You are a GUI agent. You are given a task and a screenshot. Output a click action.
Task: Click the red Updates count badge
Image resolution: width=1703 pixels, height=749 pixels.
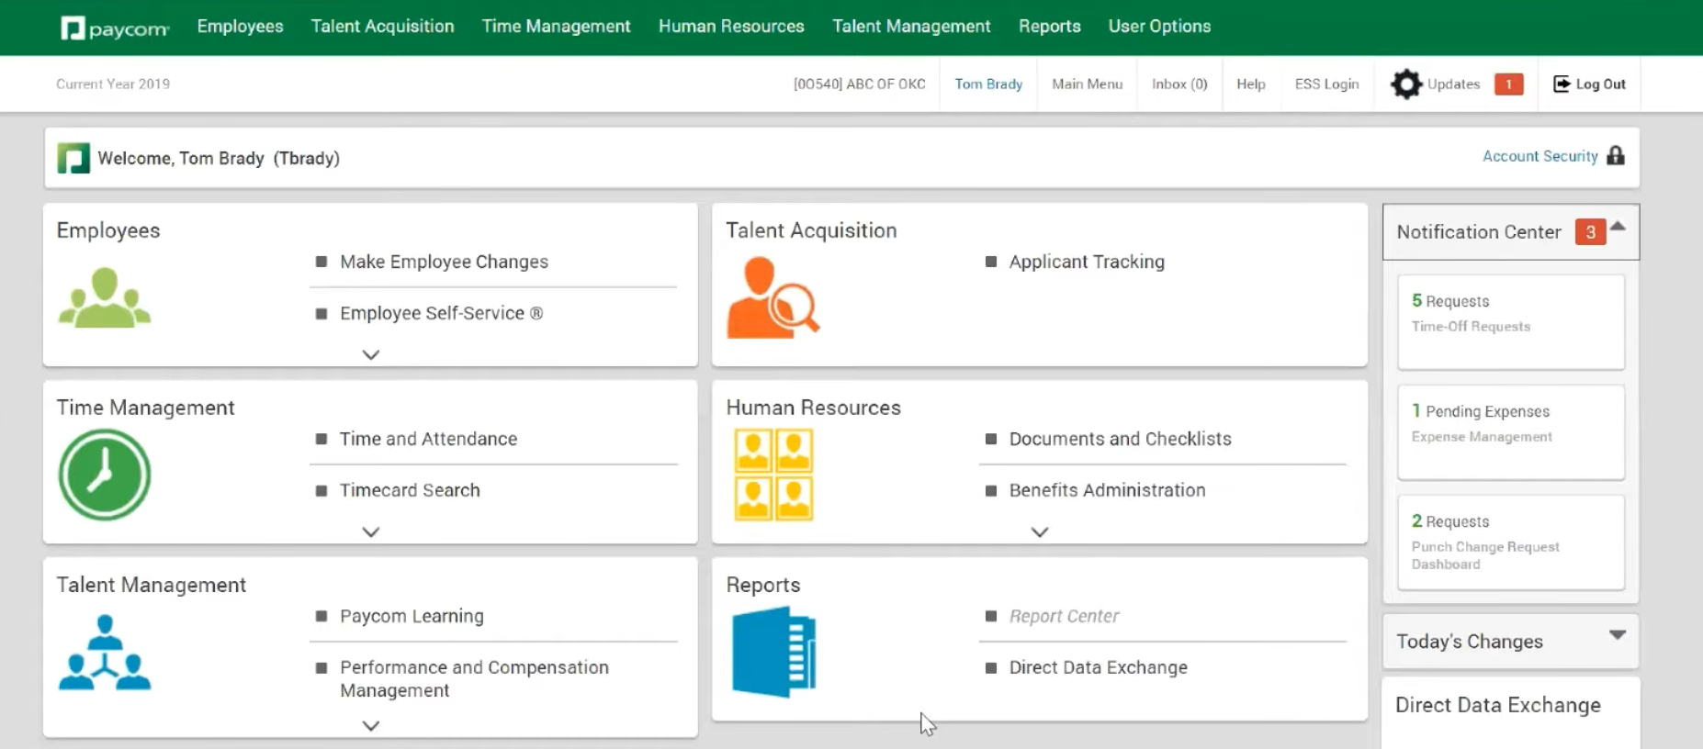coord(1508,84)
